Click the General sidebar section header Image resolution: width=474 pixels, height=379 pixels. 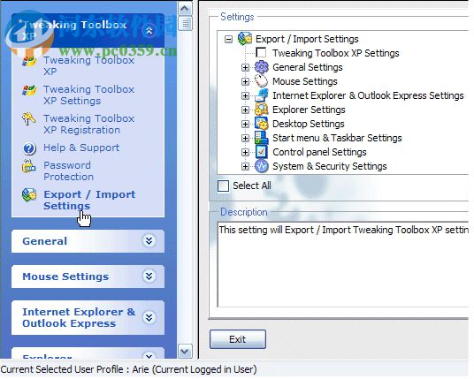click(x=88, y=241)
